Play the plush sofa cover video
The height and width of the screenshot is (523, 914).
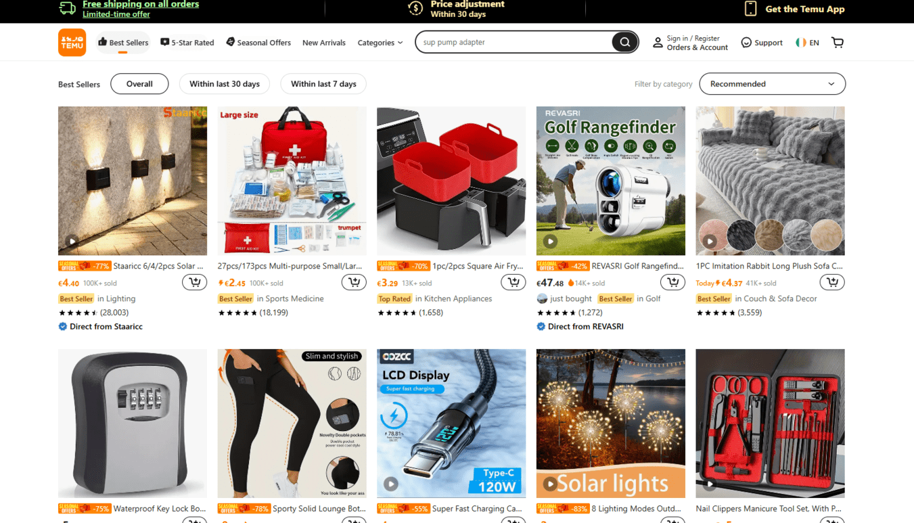(x=710, y=241)
